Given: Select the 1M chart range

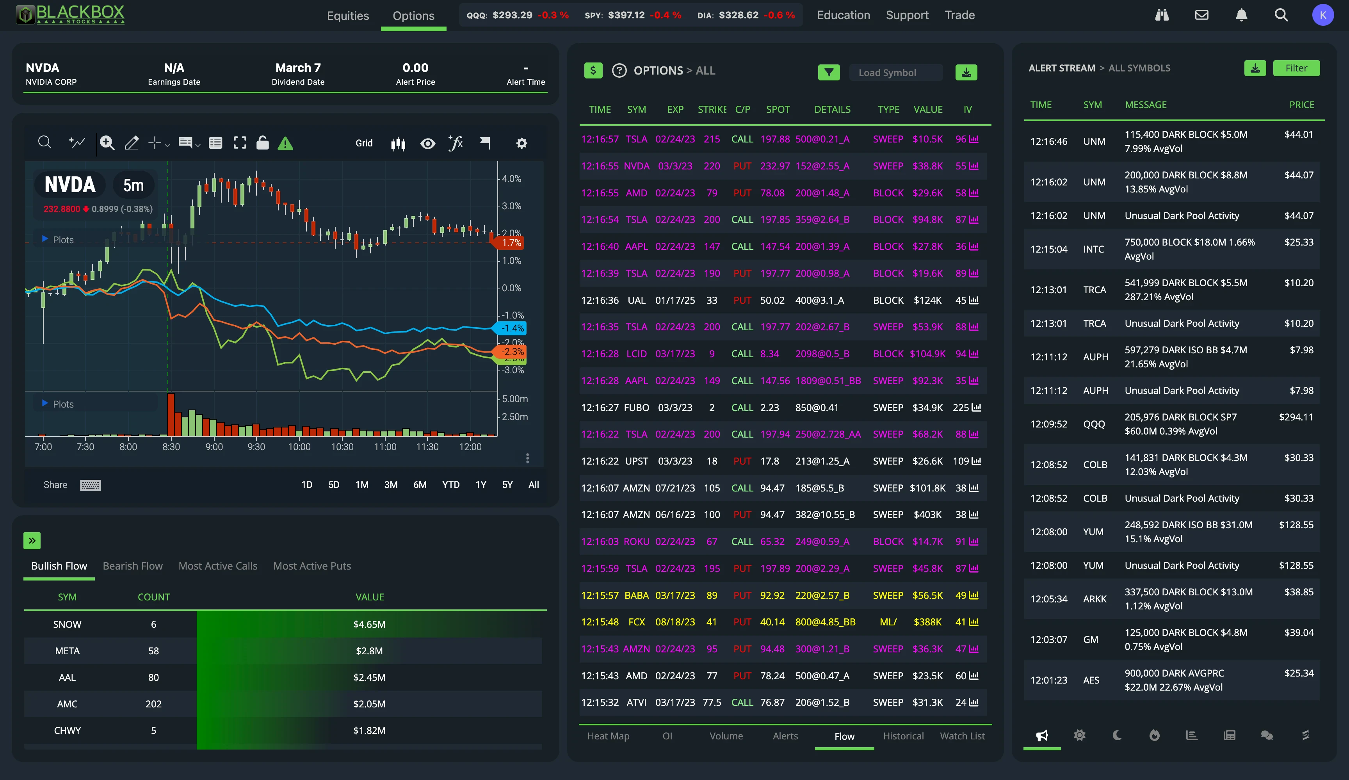Looking at the screenshot, I should (x=362, y=484).
